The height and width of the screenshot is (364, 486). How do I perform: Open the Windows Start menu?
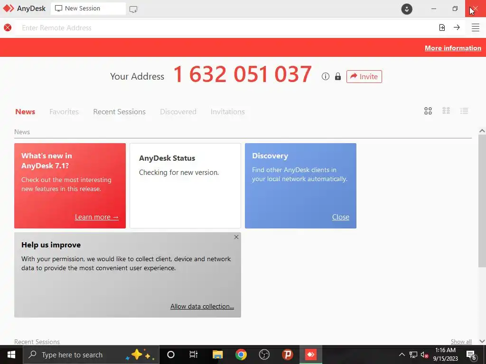pos(11,355)
